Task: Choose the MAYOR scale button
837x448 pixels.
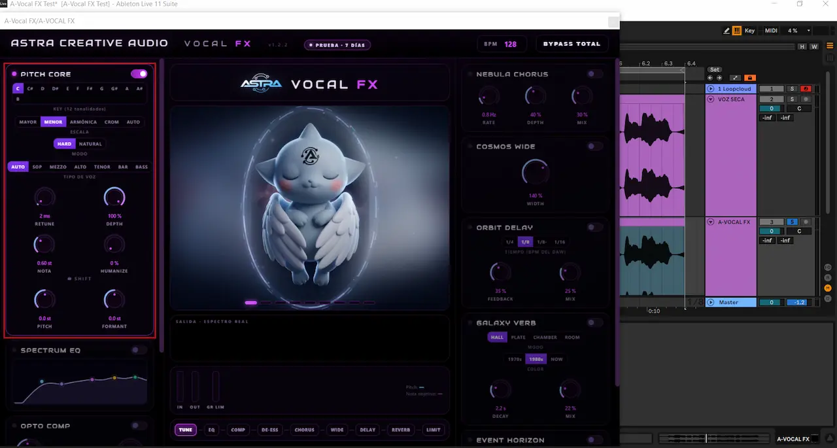Action: 28,122
